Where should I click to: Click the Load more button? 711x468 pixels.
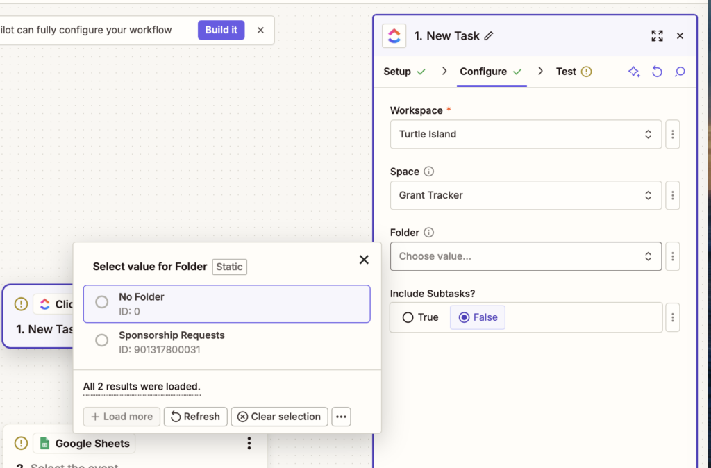pos(122,417)
